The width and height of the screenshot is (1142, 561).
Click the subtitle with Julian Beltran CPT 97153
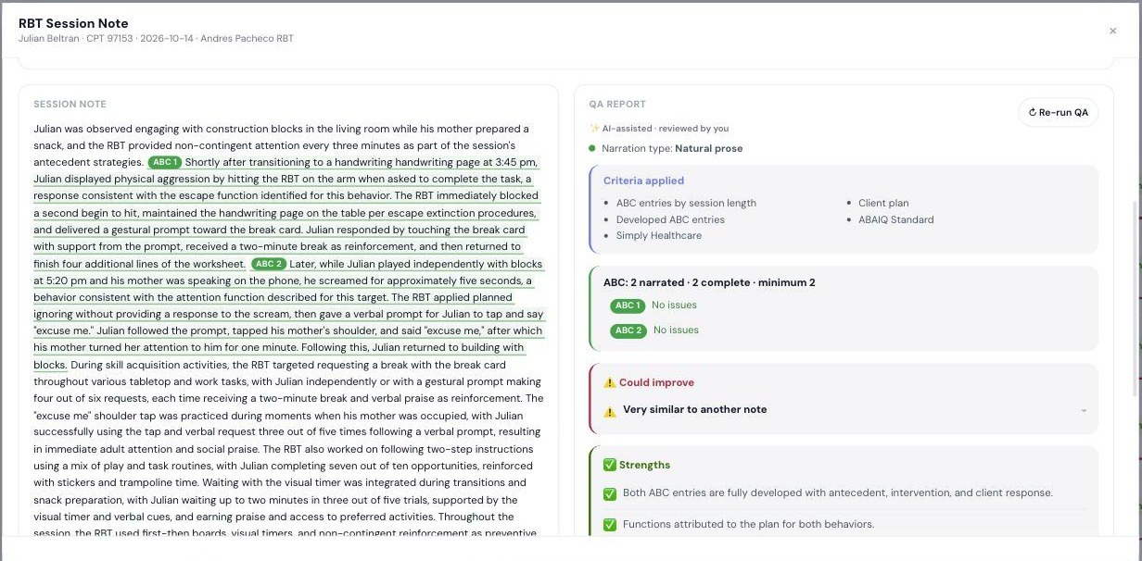pyautogui.click(x=156, y=39)
